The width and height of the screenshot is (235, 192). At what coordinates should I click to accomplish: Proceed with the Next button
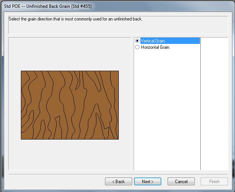[147, 182]
